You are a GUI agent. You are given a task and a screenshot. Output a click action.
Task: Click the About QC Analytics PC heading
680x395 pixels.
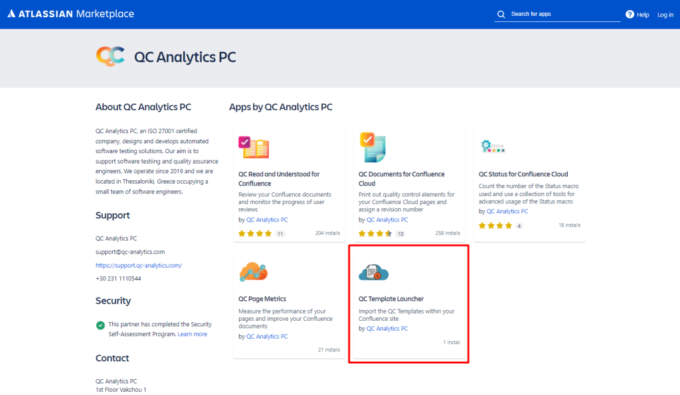143,107
